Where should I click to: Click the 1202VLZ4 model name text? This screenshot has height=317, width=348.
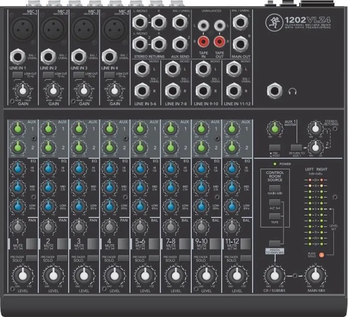coord(308,20)
